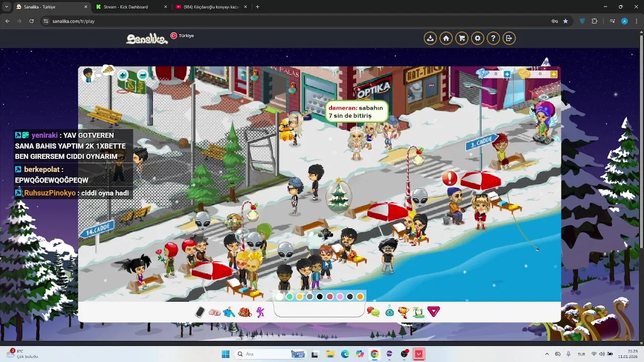Zoom out with the minus magnifier
Screen dimensions: 644x362
coord(142,75)
